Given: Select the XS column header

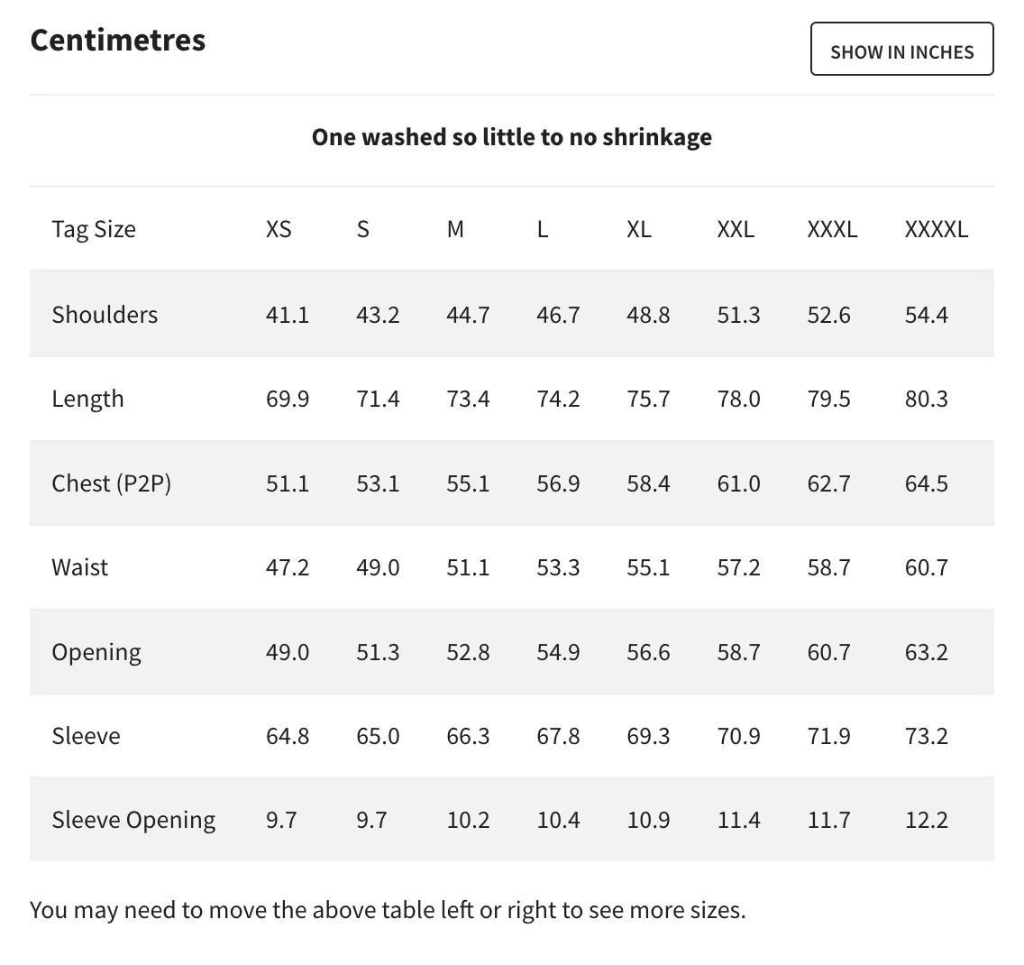Looking at the screenshot, I should (x=279, y=229).
